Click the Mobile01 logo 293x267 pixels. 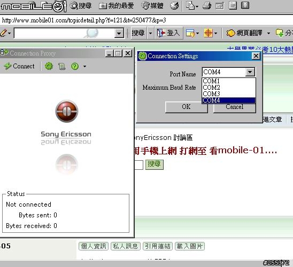[x=34, y=6]
